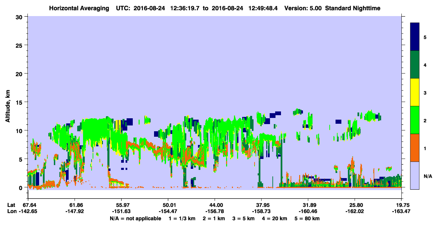Click the 'Lon' row label
Screen dimensions: 446x228
(x=11, y=211)
